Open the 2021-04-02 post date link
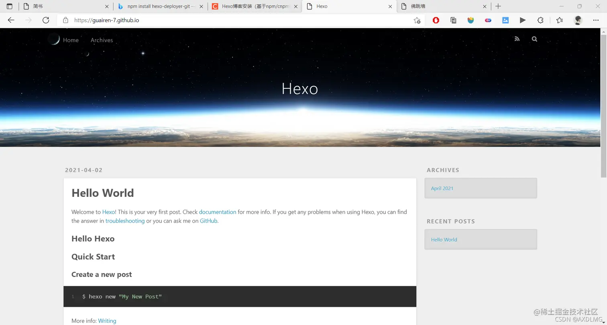The image size is (607, 325). tap(84, 170)
